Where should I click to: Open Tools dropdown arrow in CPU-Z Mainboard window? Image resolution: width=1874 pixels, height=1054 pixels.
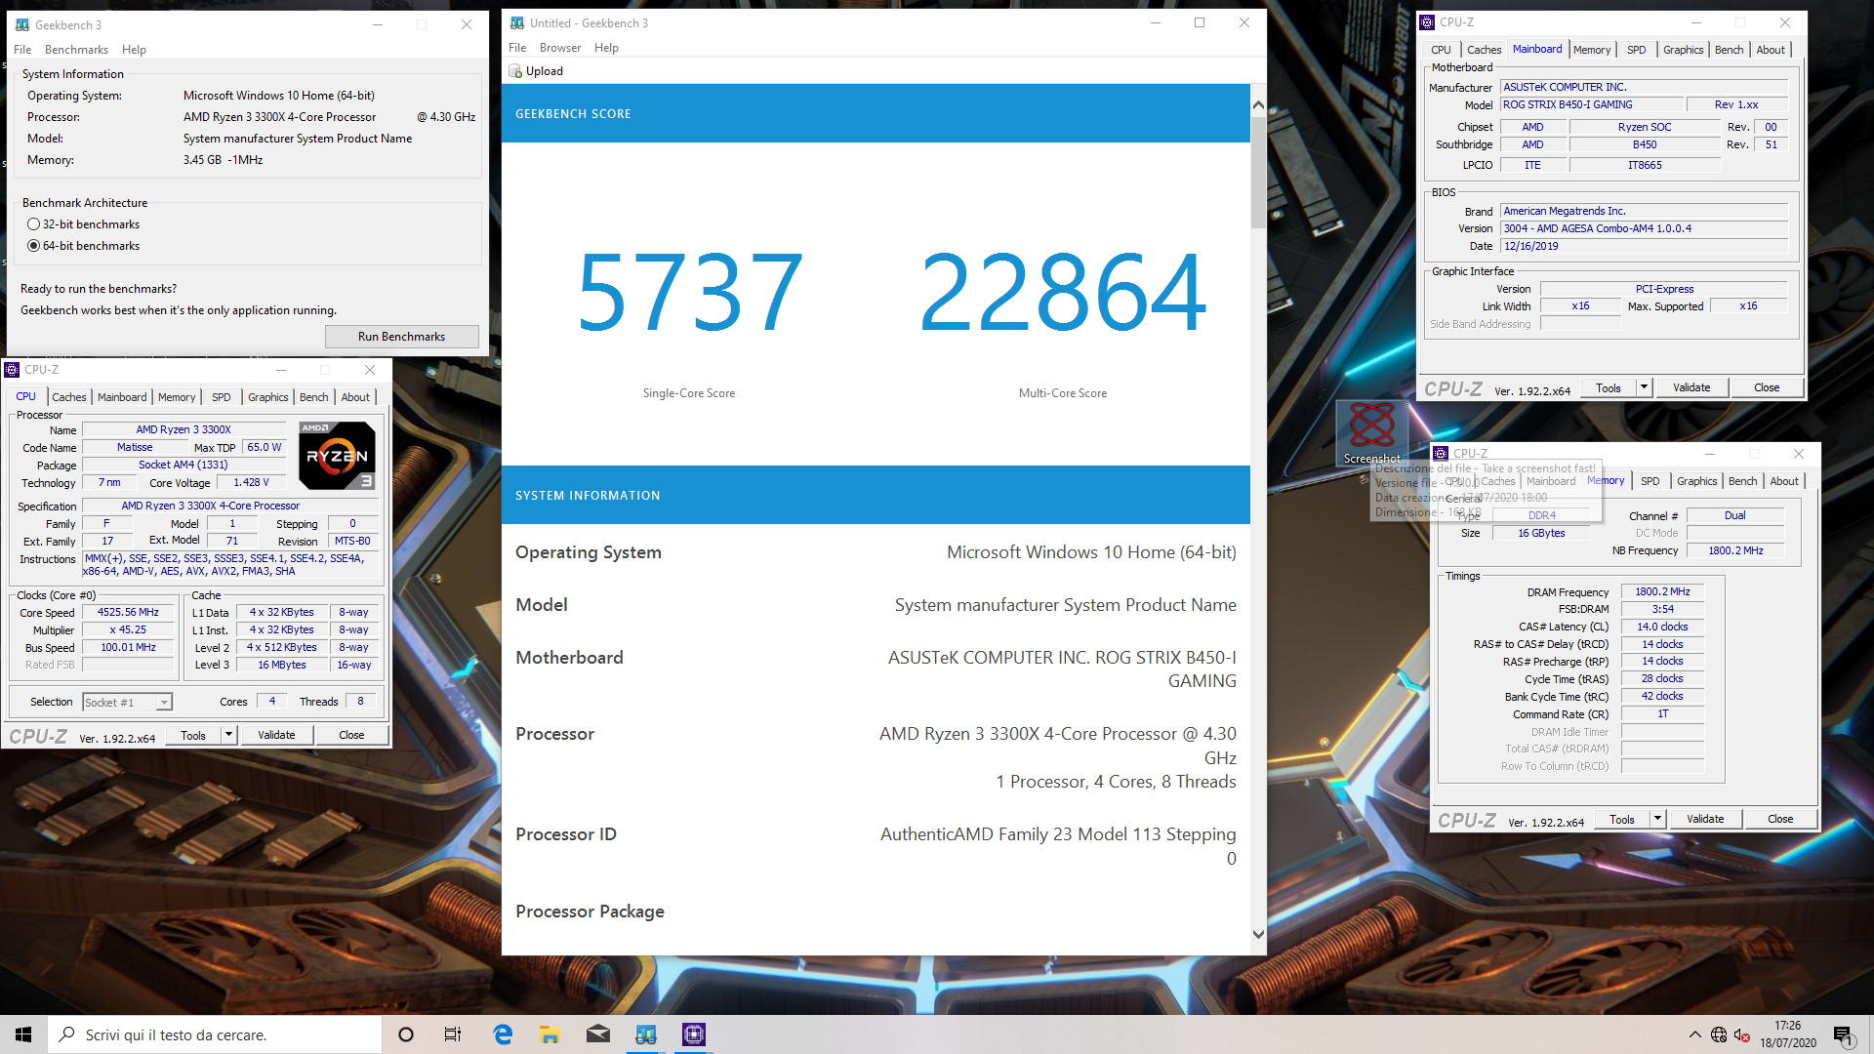(x=1644, y=387)
